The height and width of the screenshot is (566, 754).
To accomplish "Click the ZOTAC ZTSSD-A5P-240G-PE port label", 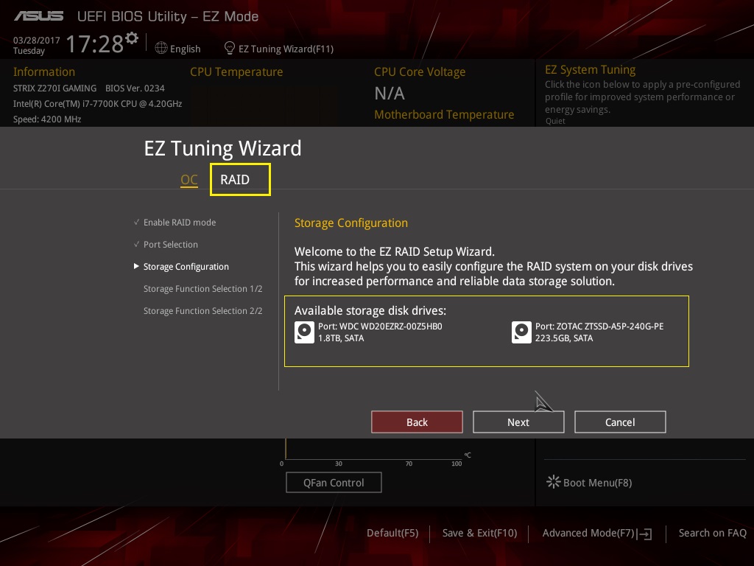I will coord(599,326).
